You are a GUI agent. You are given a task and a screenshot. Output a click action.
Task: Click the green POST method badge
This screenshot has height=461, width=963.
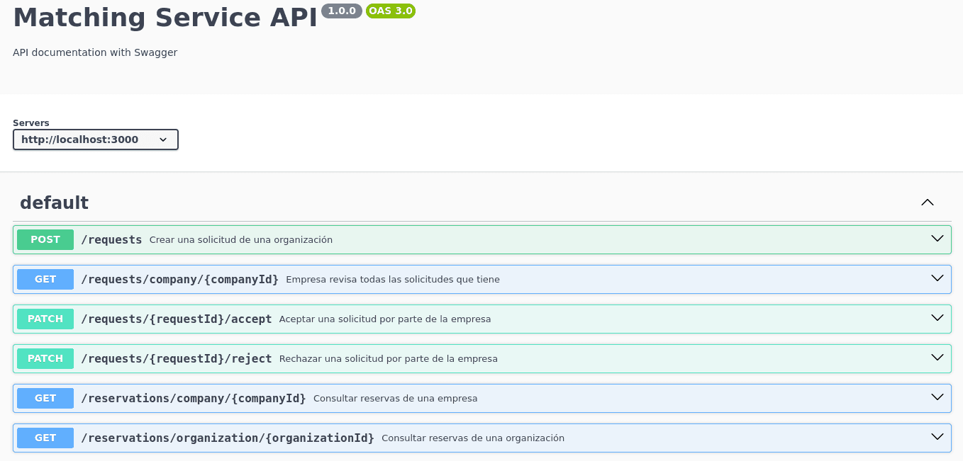[45, 239]
